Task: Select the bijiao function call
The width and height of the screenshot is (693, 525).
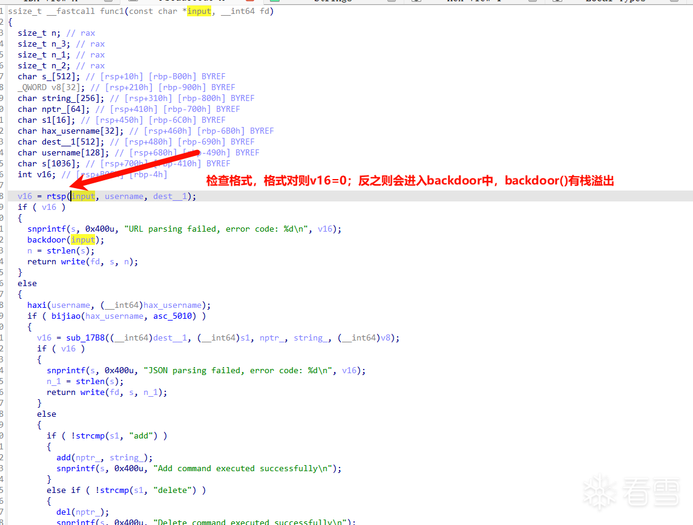Action: point(66,316)
